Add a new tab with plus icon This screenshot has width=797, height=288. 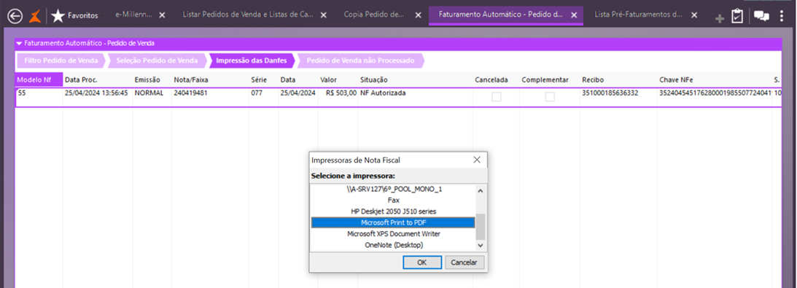point(720,19)
